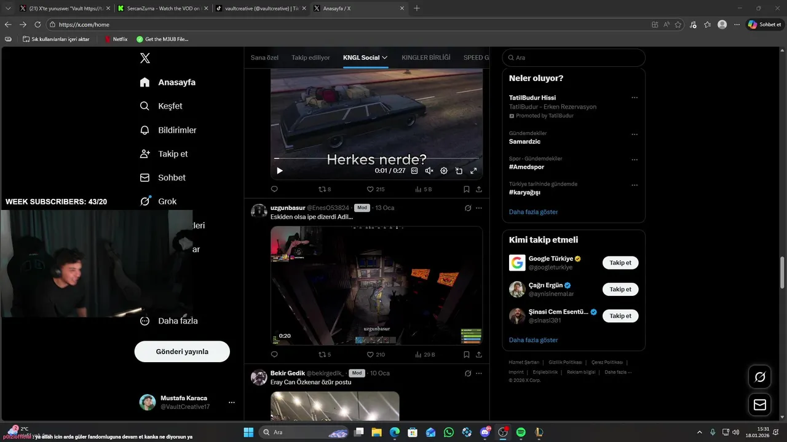Image resolution: width=787 pixels, height=442 pixels.
Task: Bookmark the Herkes nerde post
Action: [x=467, y=189]
